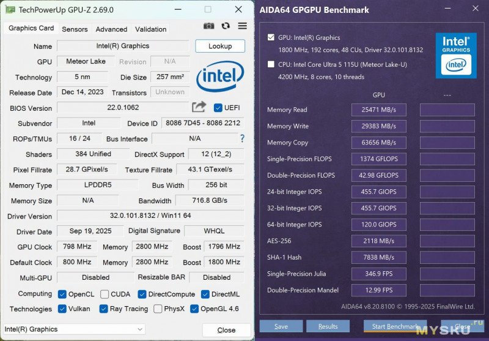Click the Lookup button

coord(220,46)
